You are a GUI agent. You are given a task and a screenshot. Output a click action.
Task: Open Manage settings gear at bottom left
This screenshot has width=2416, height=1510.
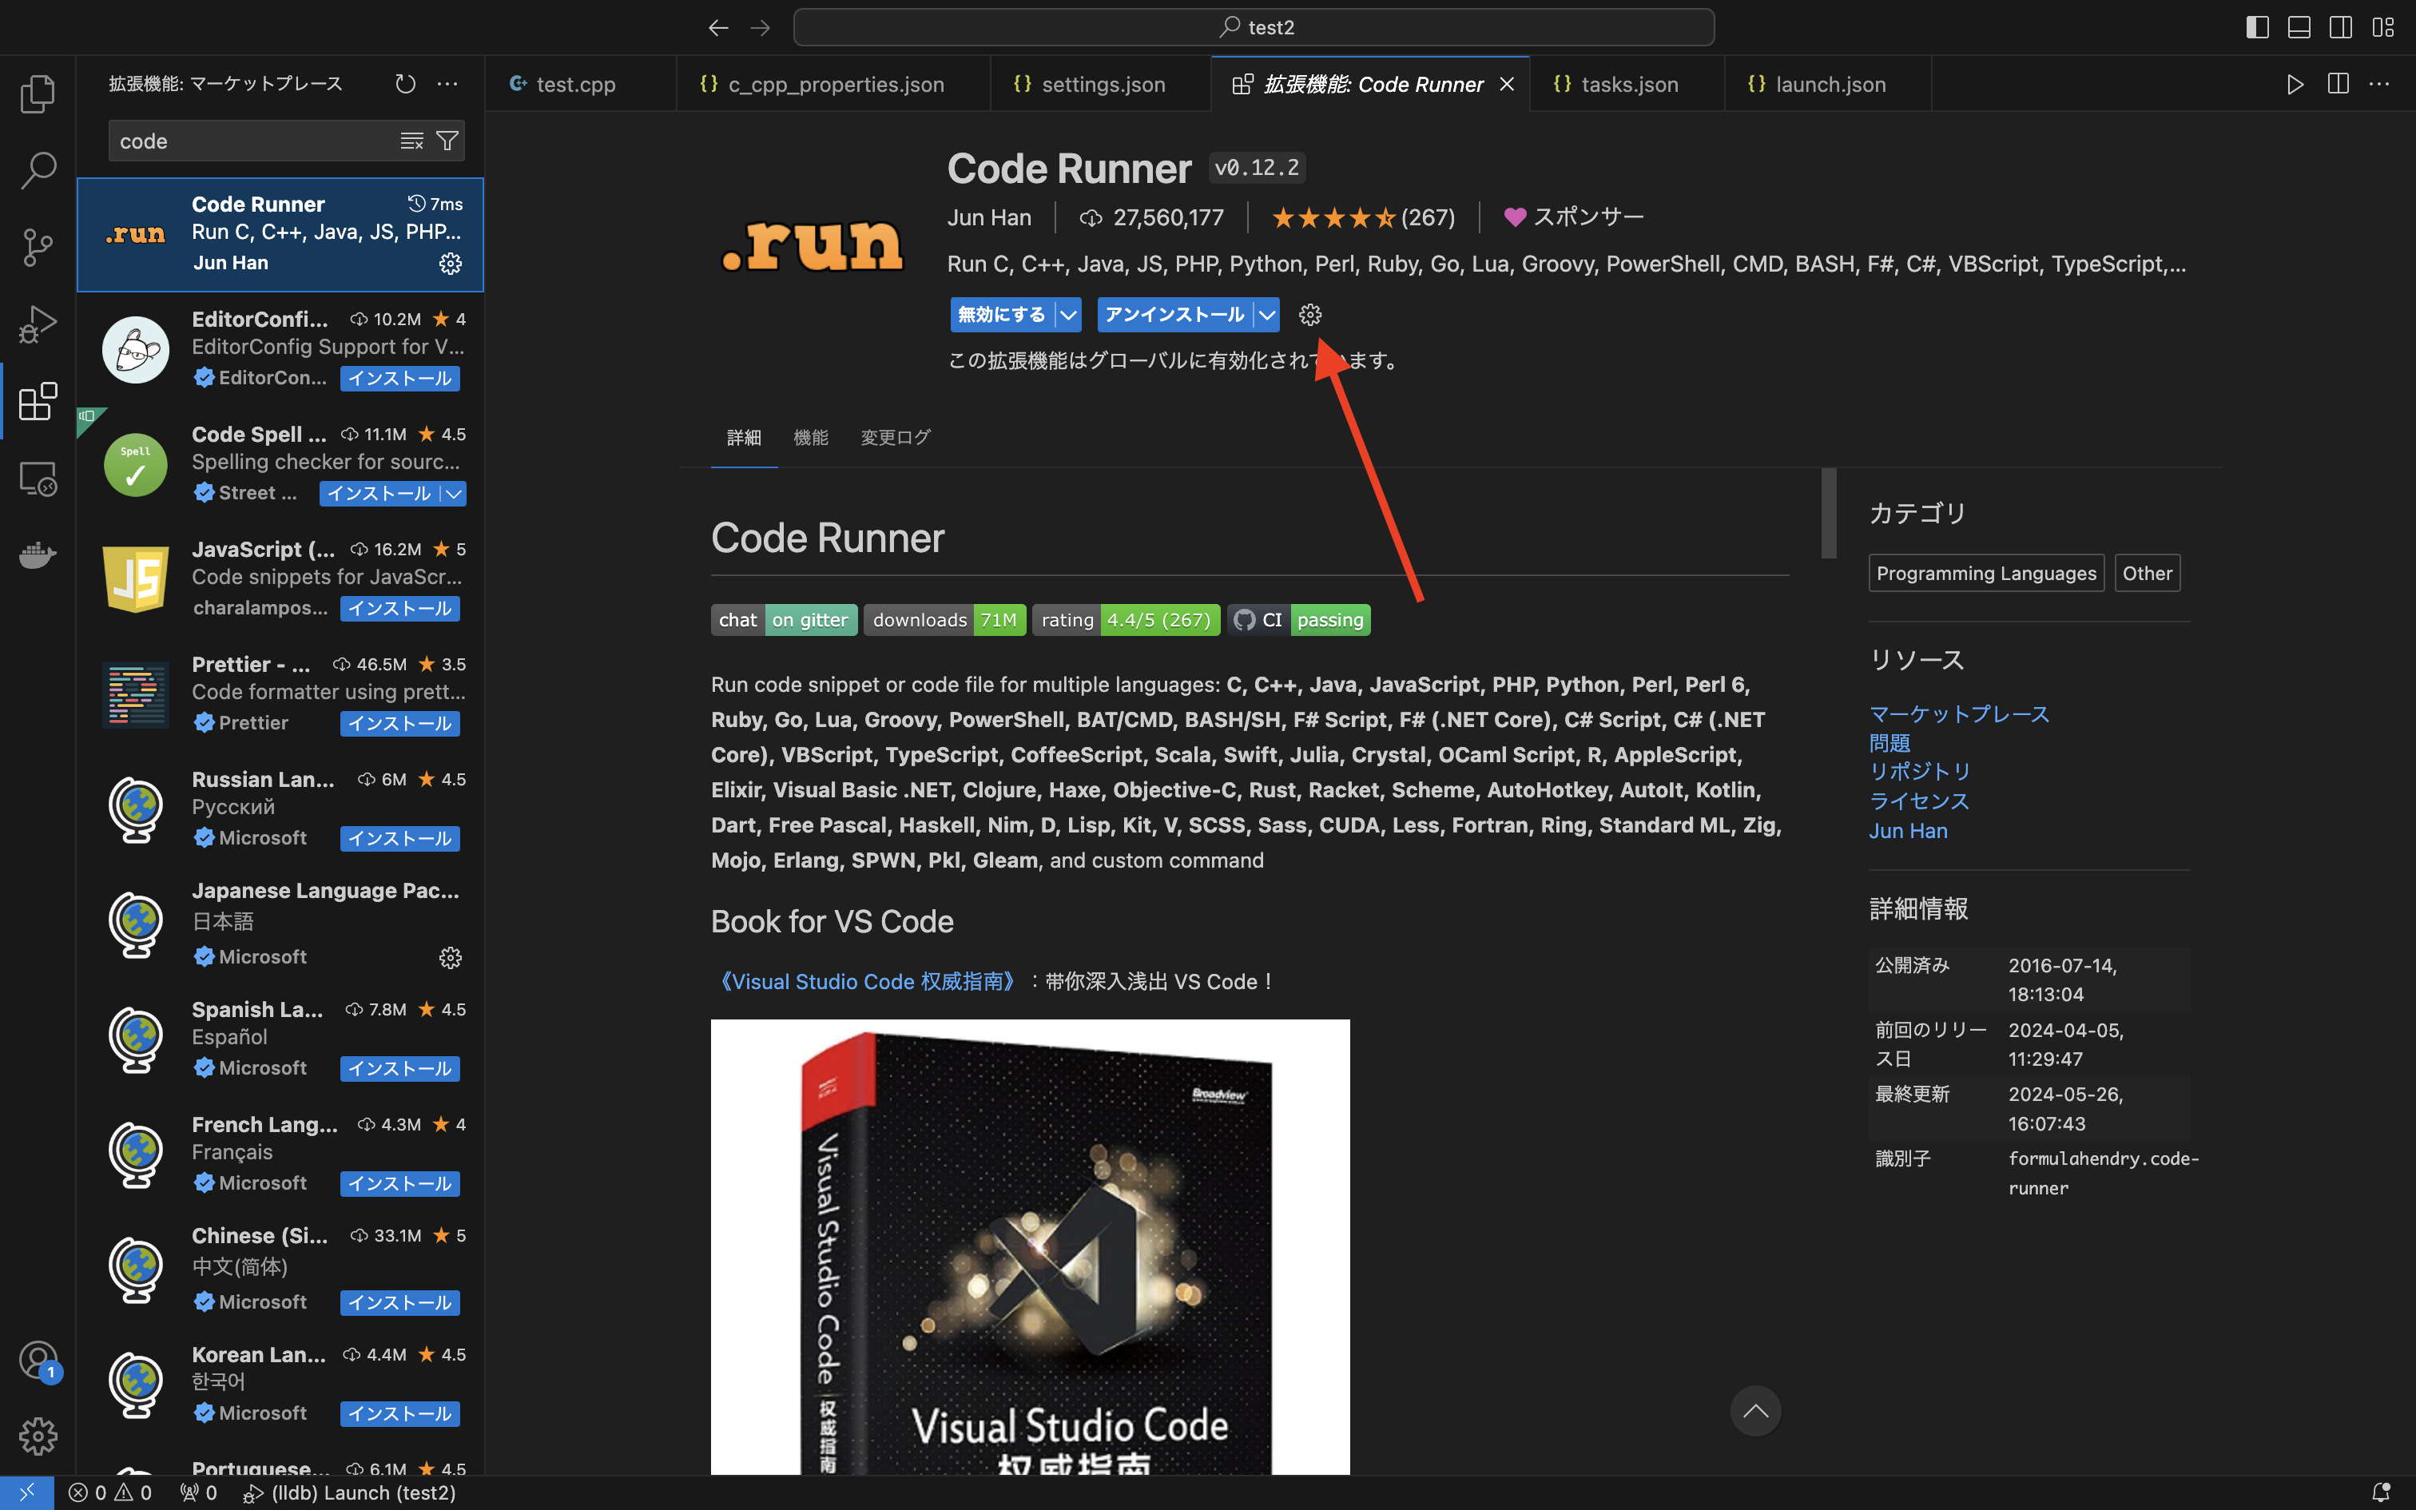coord(38,1436)
